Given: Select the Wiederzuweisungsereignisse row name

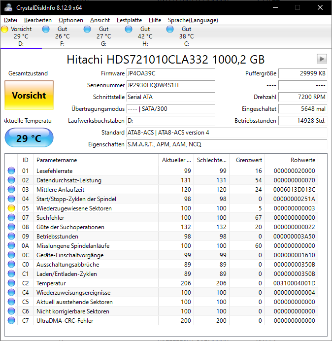Looking at the screenshot, I should pyautogui.click(x=73, y=293).
